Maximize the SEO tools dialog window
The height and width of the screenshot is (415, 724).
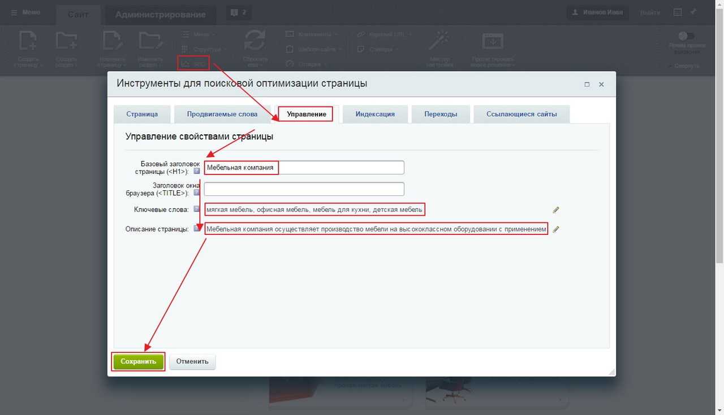click(587, 84)
